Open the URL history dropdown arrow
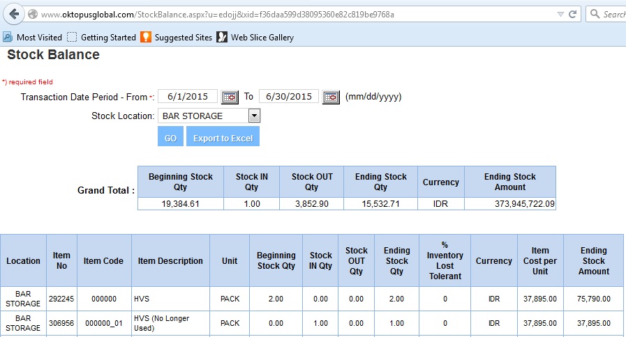626x337 pixels. coord(560,14)
